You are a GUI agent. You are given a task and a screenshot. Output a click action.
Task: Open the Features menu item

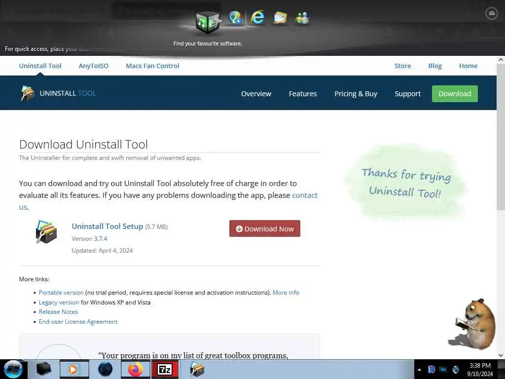(303, 94)
